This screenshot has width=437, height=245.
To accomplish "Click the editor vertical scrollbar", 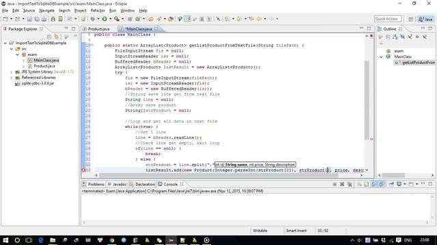I will 367,100.
